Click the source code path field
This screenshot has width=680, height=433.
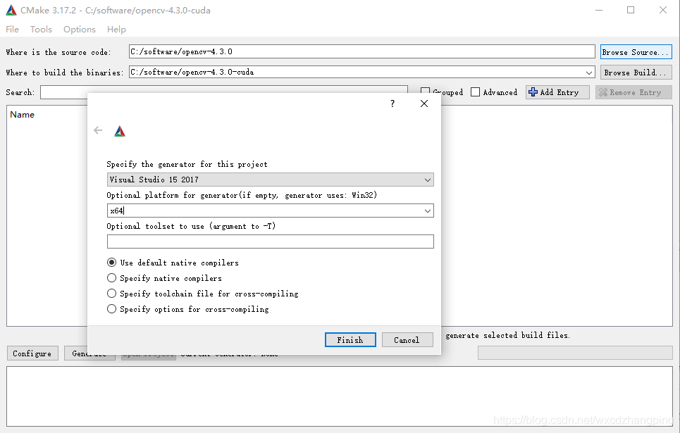361,51
